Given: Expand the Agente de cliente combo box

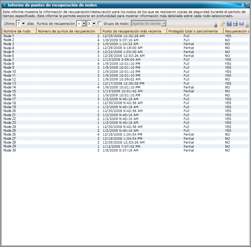Looking at the screenshot, I should (164, 24).
